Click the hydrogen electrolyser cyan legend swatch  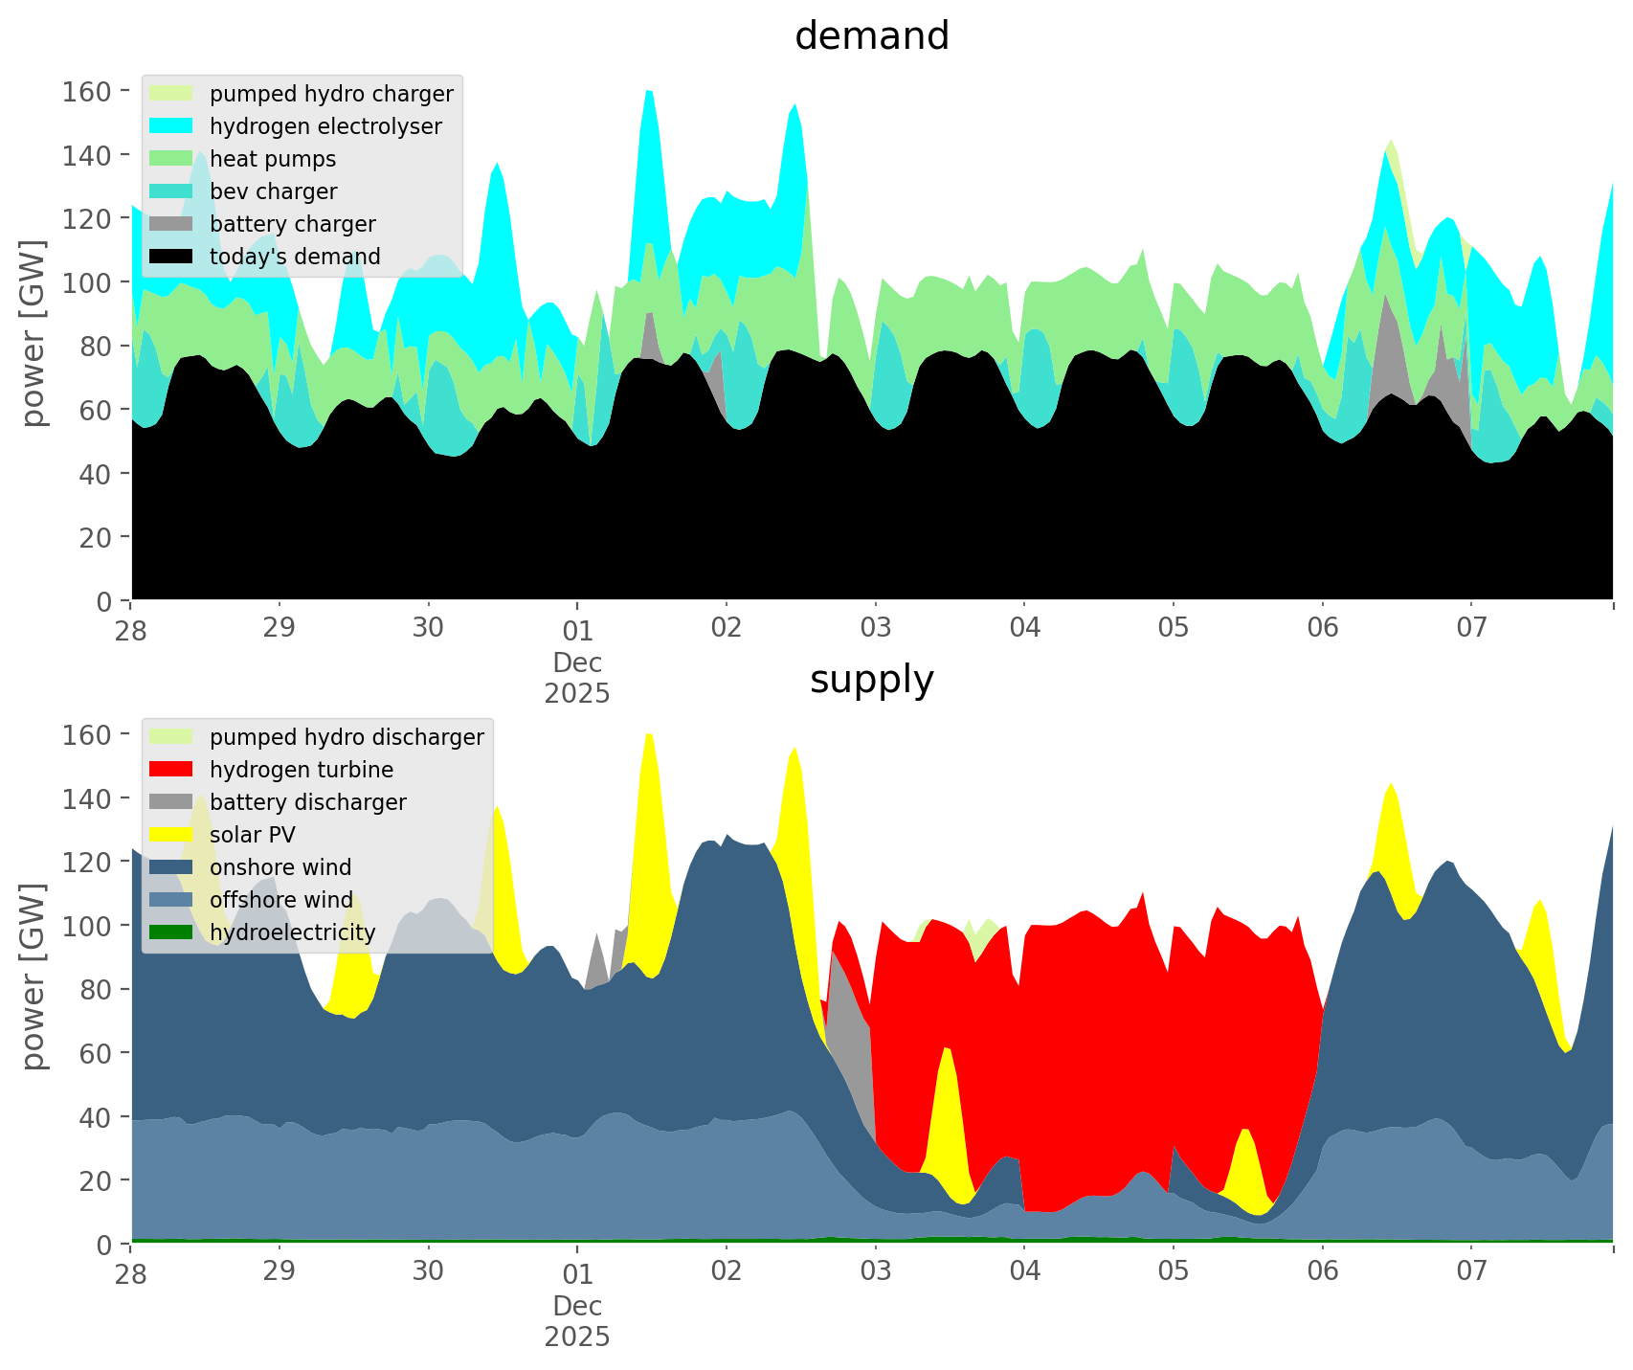coord(170,126)
